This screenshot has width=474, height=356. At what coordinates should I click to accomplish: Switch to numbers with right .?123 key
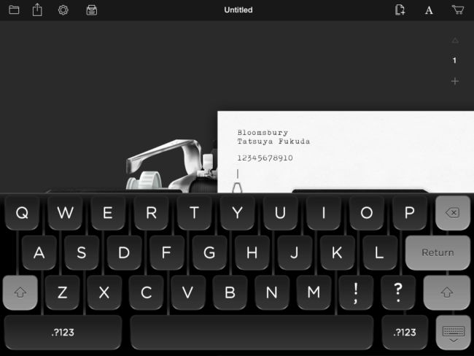point(405,333)
